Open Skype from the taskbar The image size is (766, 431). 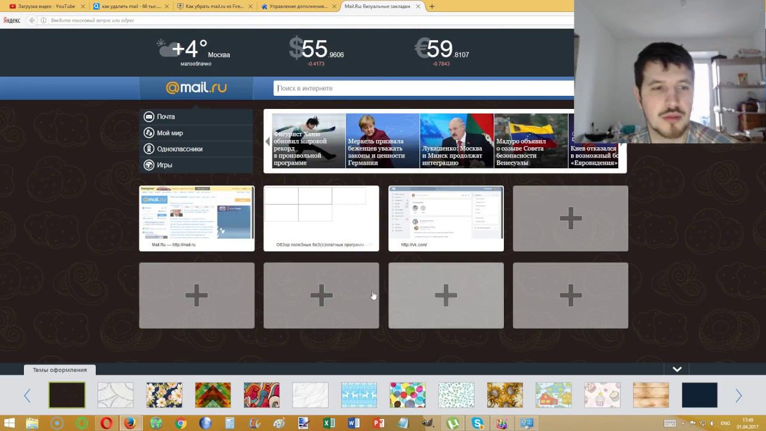click(x=477, y=423)
